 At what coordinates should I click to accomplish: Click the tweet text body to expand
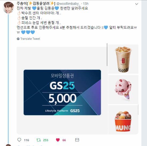77,20
